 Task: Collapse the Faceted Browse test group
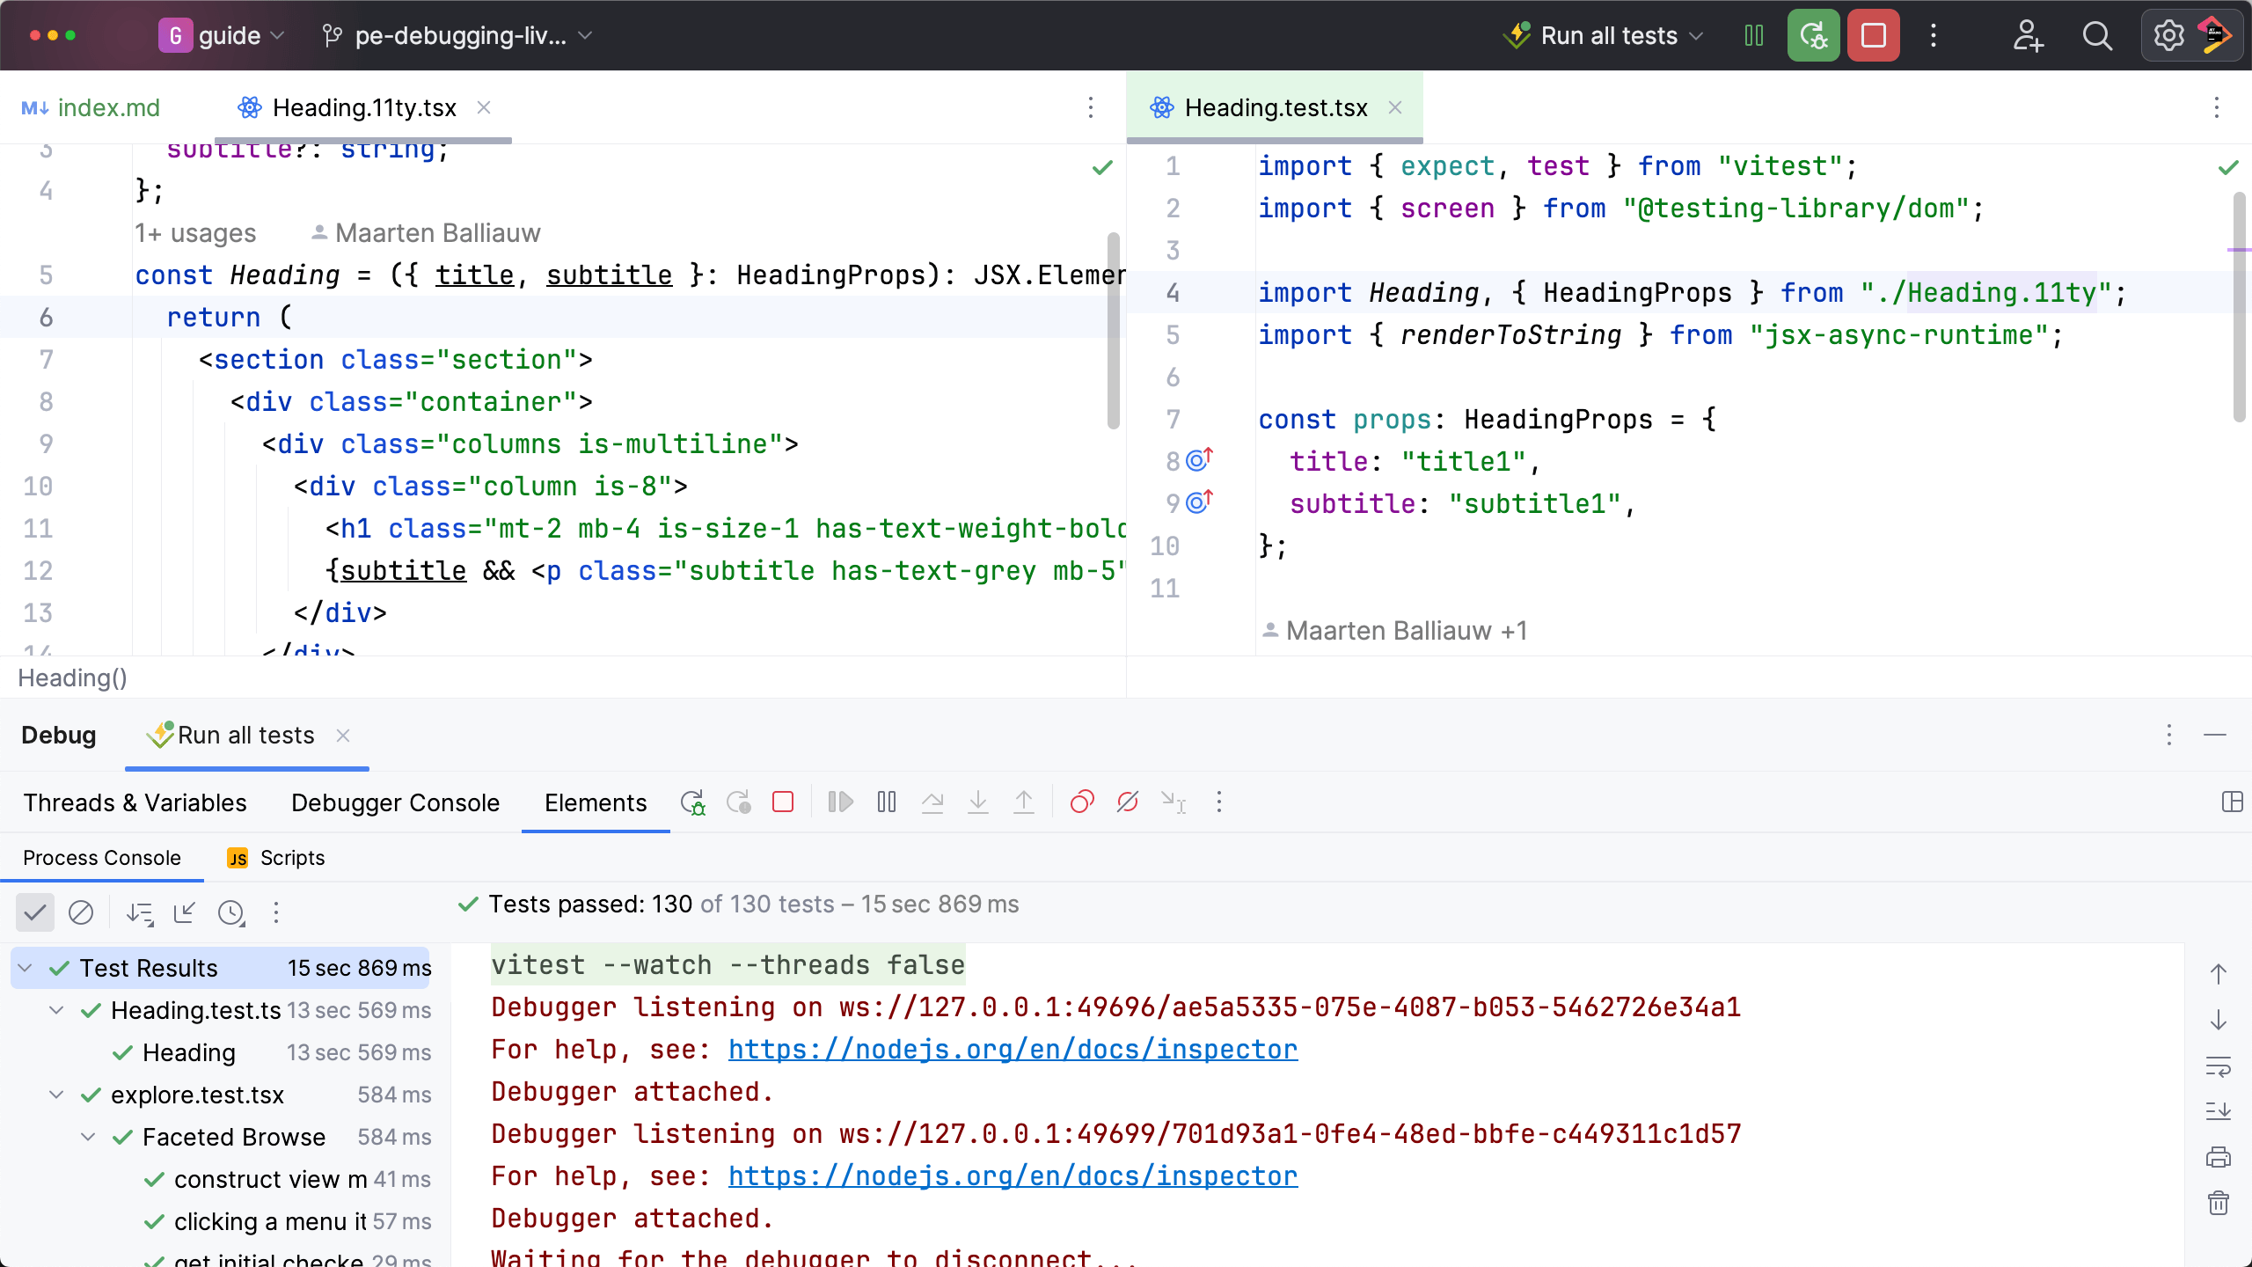[87, 1136]
